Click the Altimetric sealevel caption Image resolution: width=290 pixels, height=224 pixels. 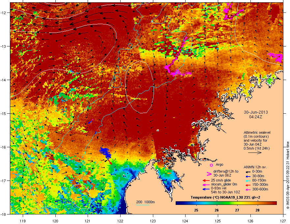pyautogui.click(x=257, y=132)
